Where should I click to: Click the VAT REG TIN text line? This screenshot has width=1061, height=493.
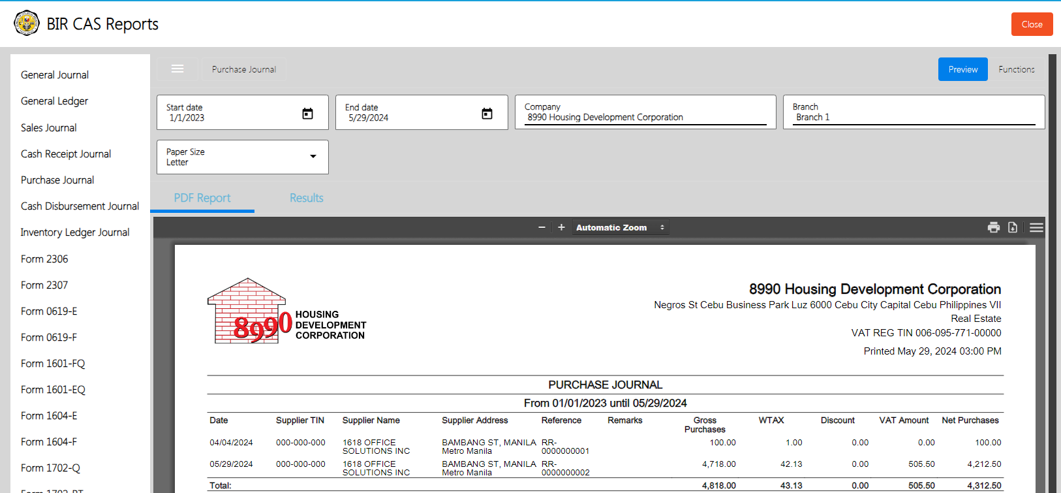tap(926, 333)
